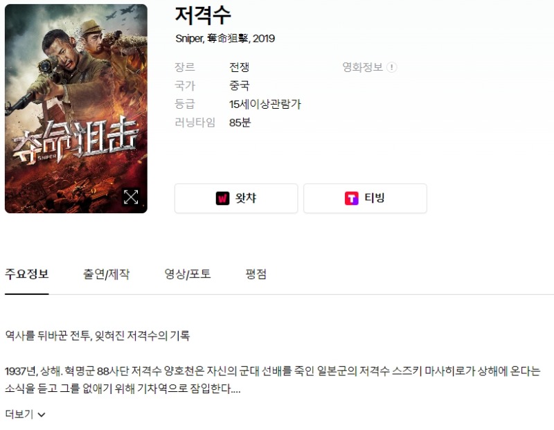Image resolution: width=554 pixels, height=430 pixels.
Task: Click the Watcha W logo icon
Action: (222, 198)
